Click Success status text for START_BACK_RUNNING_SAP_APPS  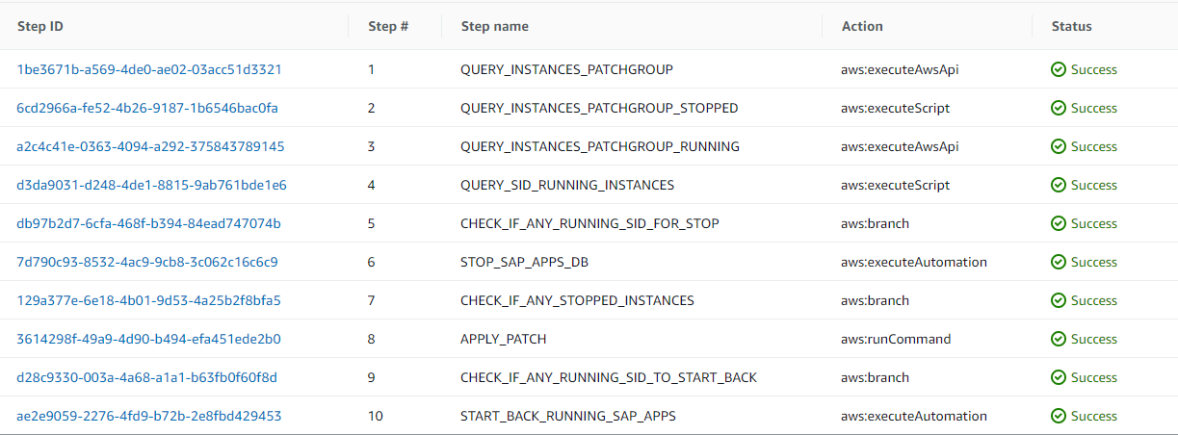click(x=1094, y=416)
